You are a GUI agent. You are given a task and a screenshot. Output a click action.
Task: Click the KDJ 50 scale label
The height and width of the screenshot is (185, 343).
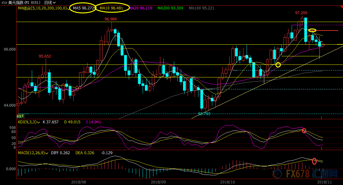point(13,138)
